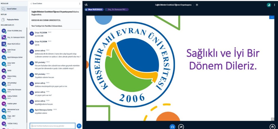The width and height of the screenshot is (278, 129).
Task: Click Azira Tahir's avatar icon
Action: click(x=4, y=64)
